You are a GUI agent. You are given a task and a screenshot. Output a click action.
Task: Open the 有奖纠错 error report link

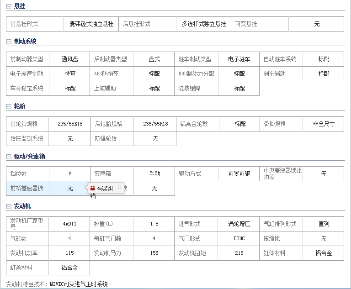(104, 189)
